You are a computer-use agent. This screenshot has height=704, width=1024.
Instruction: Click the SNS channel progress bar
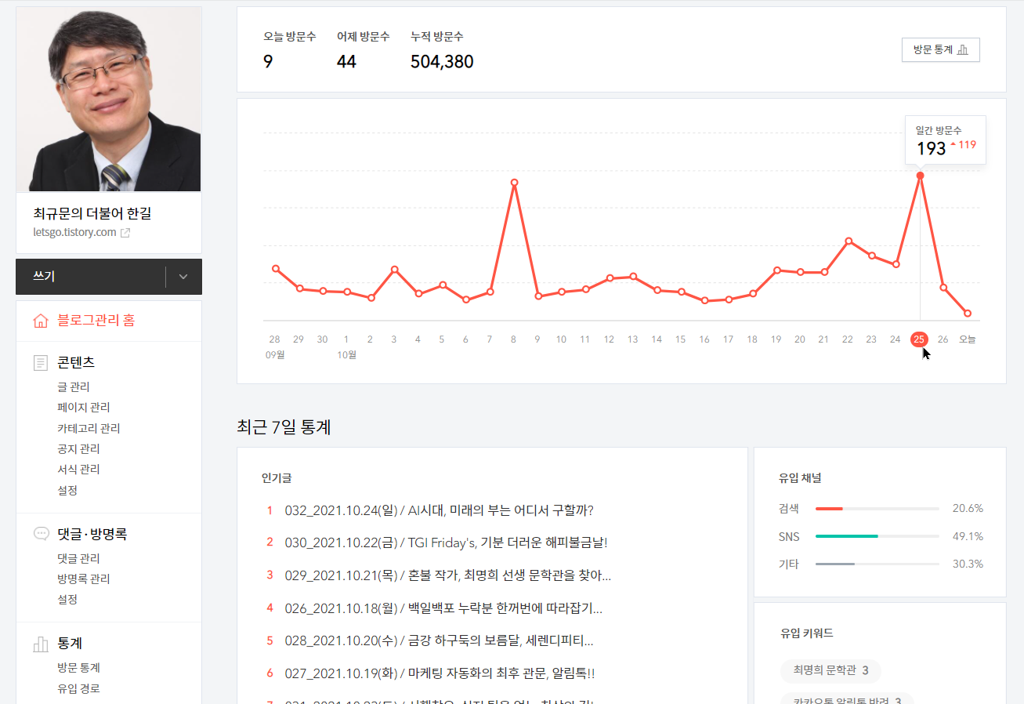pyautogui.click(x=877, y=536)
